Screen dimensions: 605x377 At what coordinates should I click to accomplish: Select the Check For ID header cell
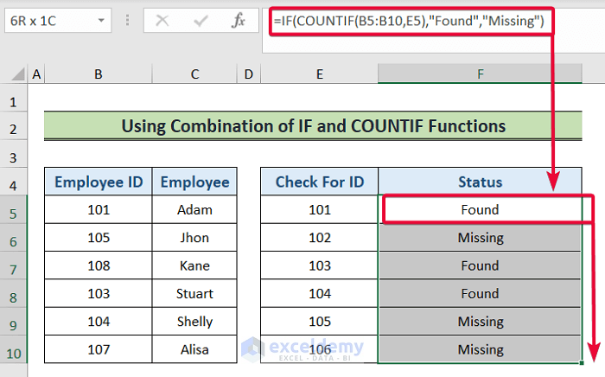319,182
